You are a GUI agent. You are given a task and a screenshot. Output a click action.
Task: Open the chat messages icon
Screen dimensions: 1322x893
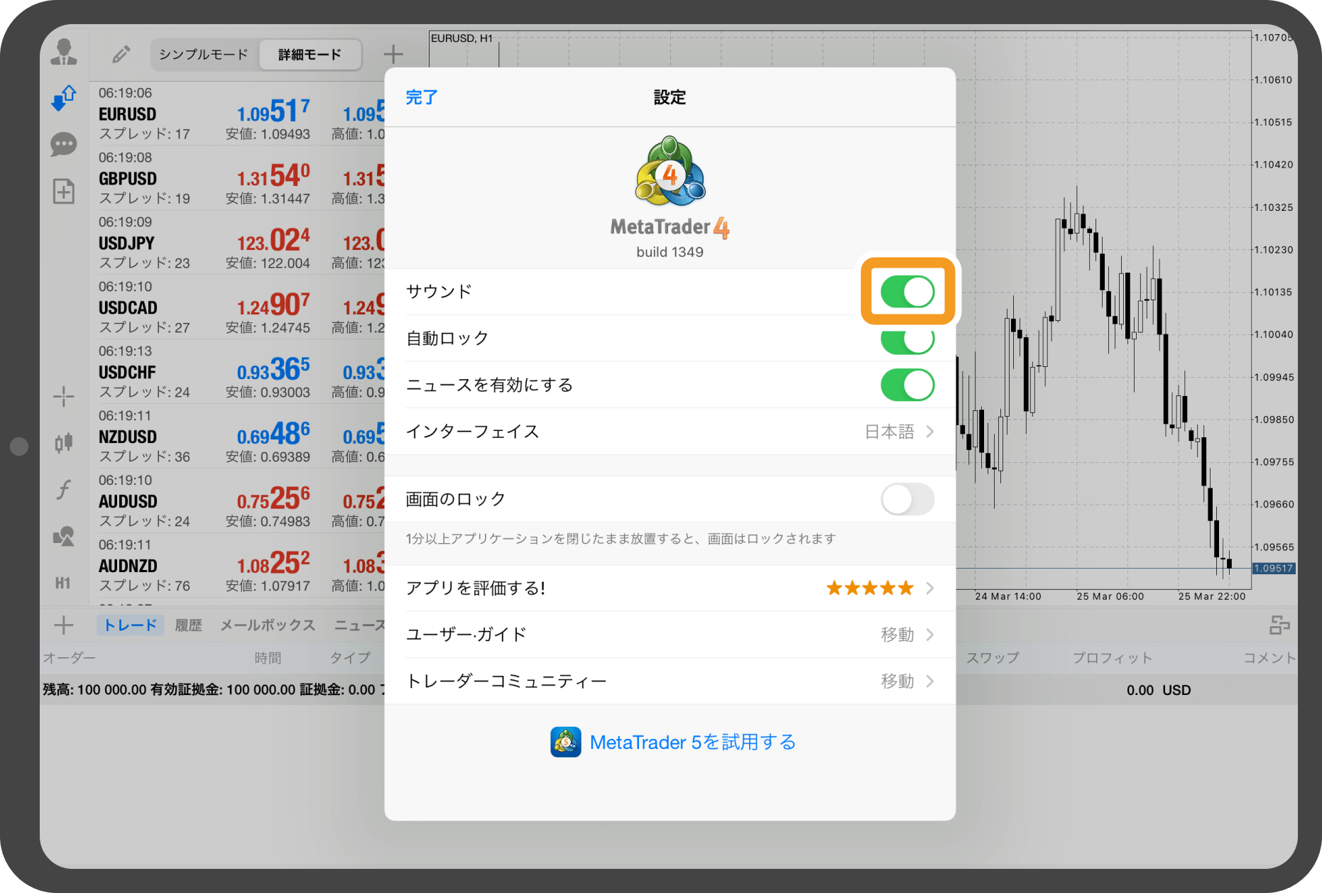point(63,144)
